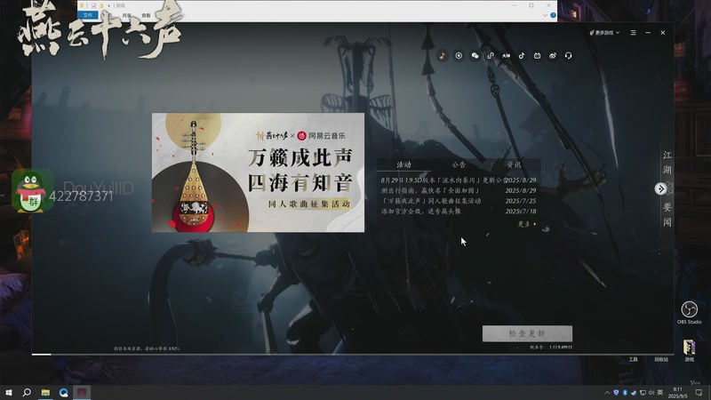The height and width of the screenshot is (400, 711).
Task: Click the '大神' community icon
Action: (x=506, y=56)
